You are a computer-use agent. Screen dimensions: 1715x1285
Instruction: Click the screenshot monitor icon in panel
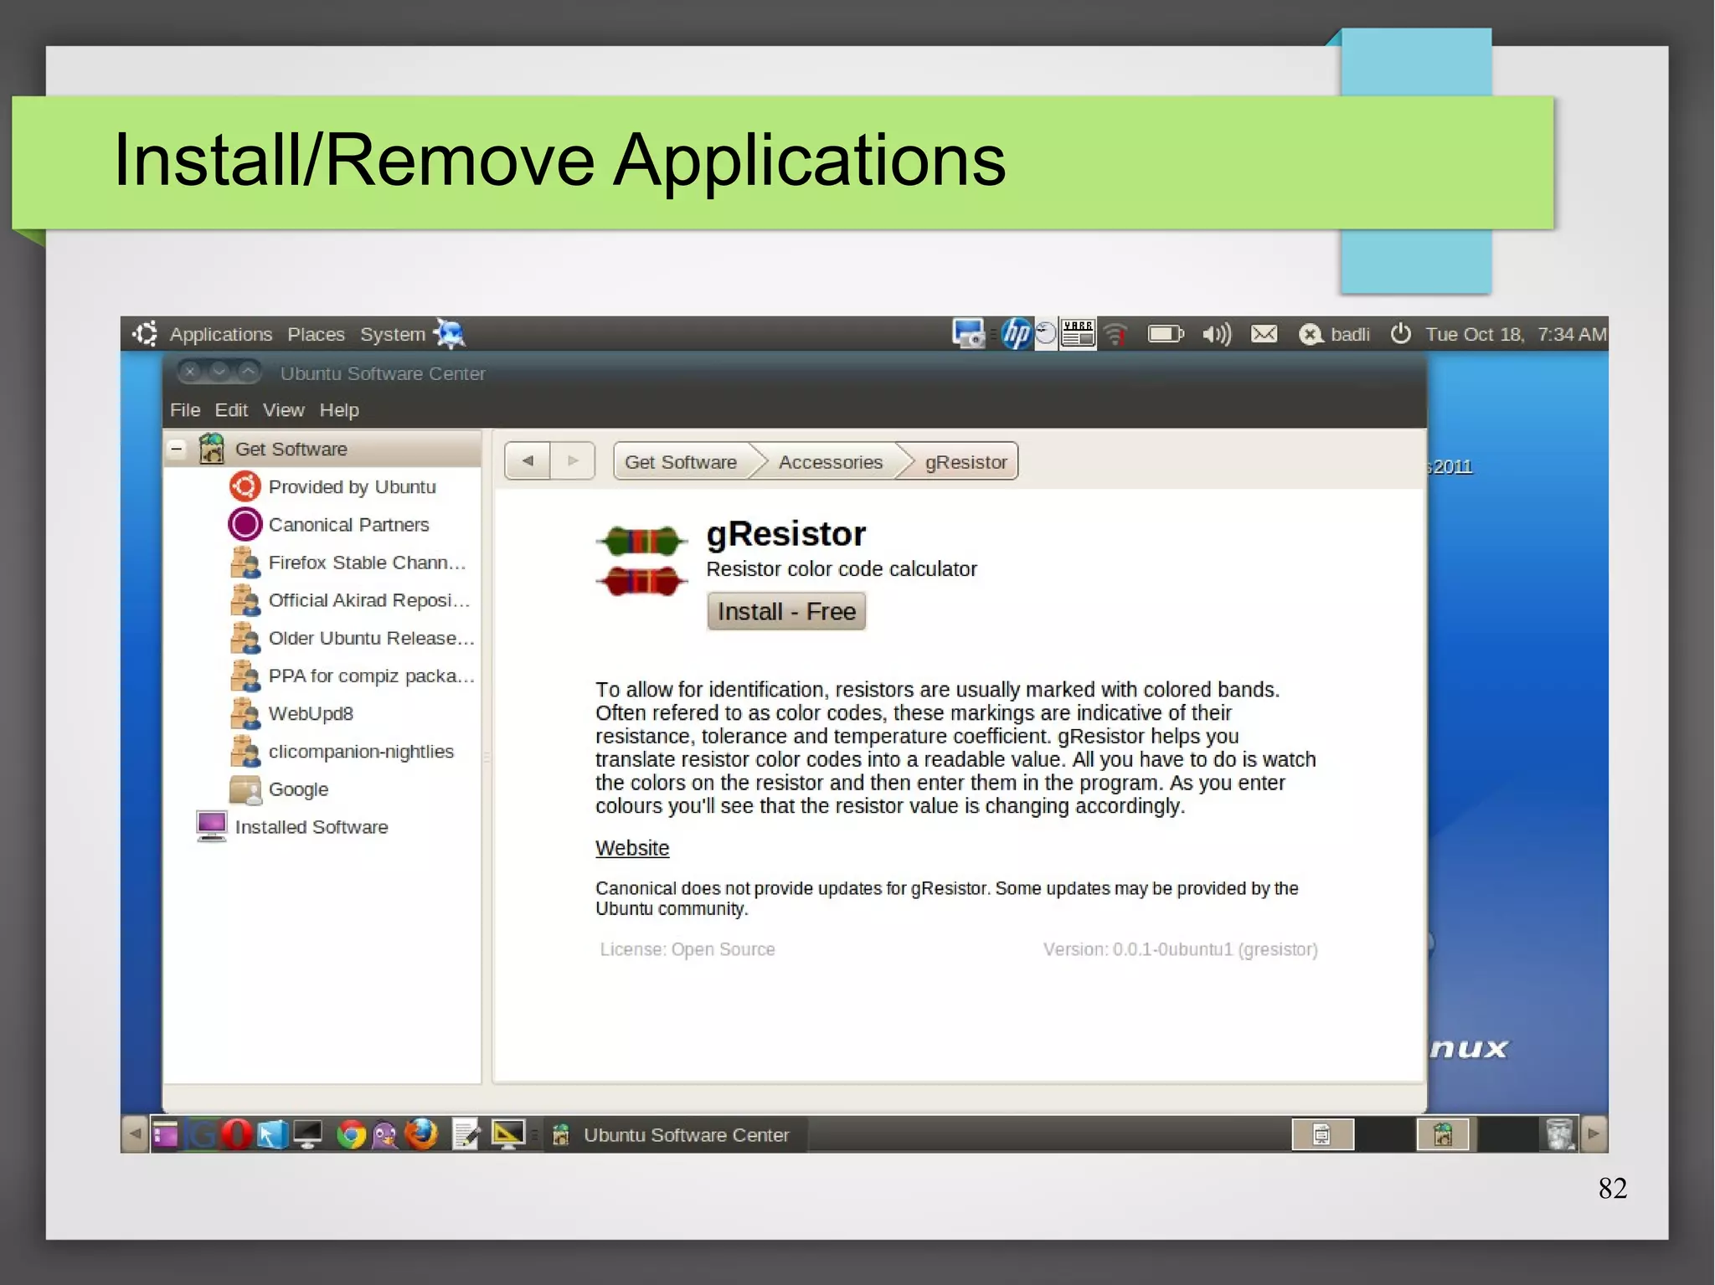969,334
